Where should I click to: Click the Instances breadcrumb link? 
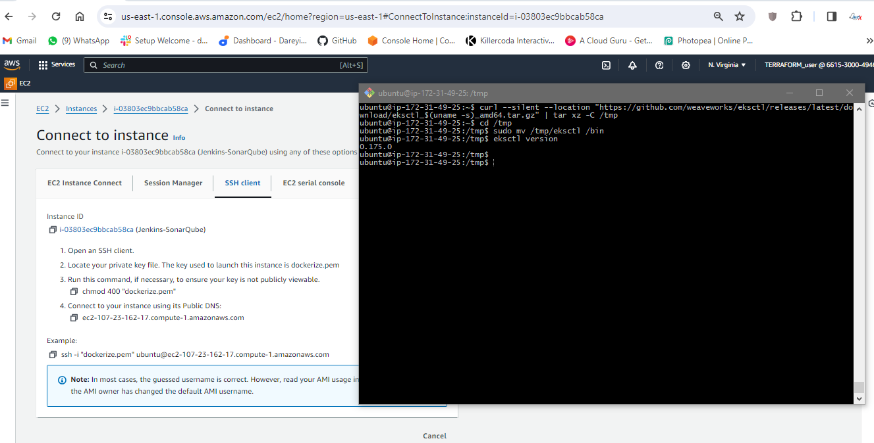[81, 108]
